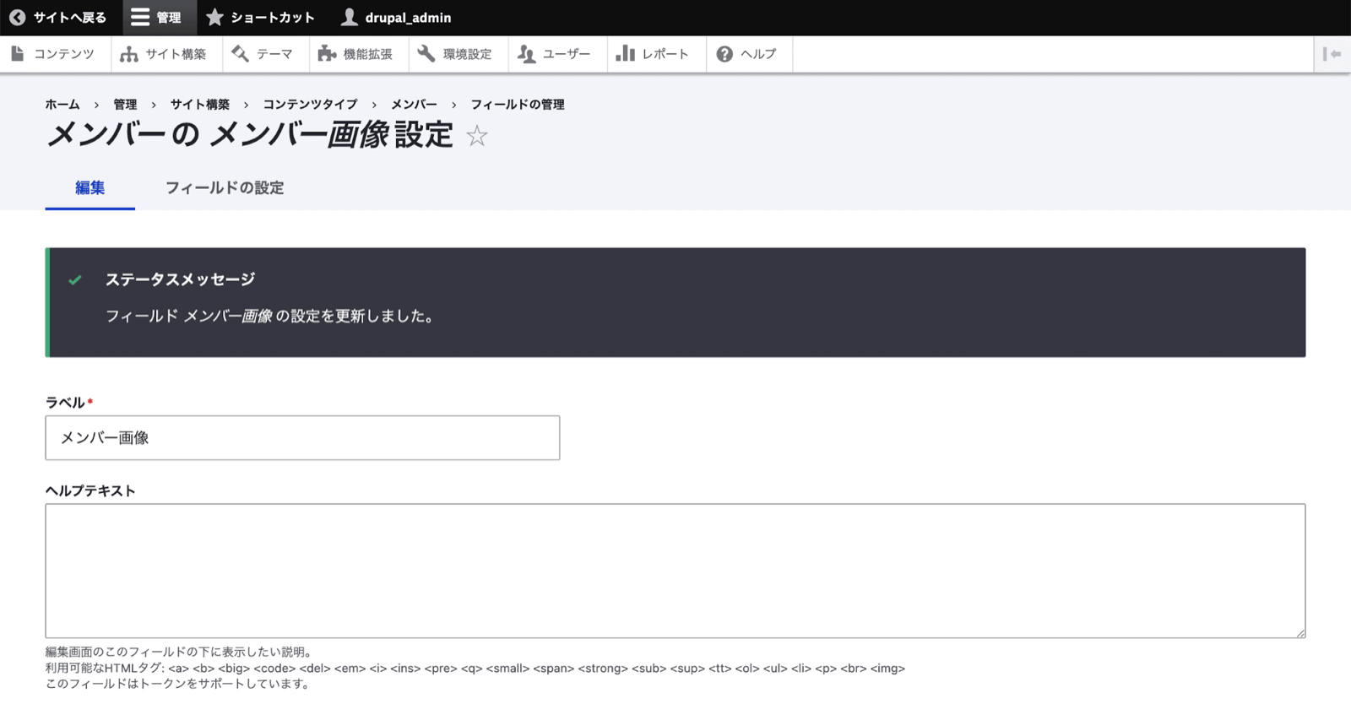Viewport: 1351px width, 704px height.
Task: Click the ヘルプテキスト label
Action: pyautogui.click(x=90, y=490)
